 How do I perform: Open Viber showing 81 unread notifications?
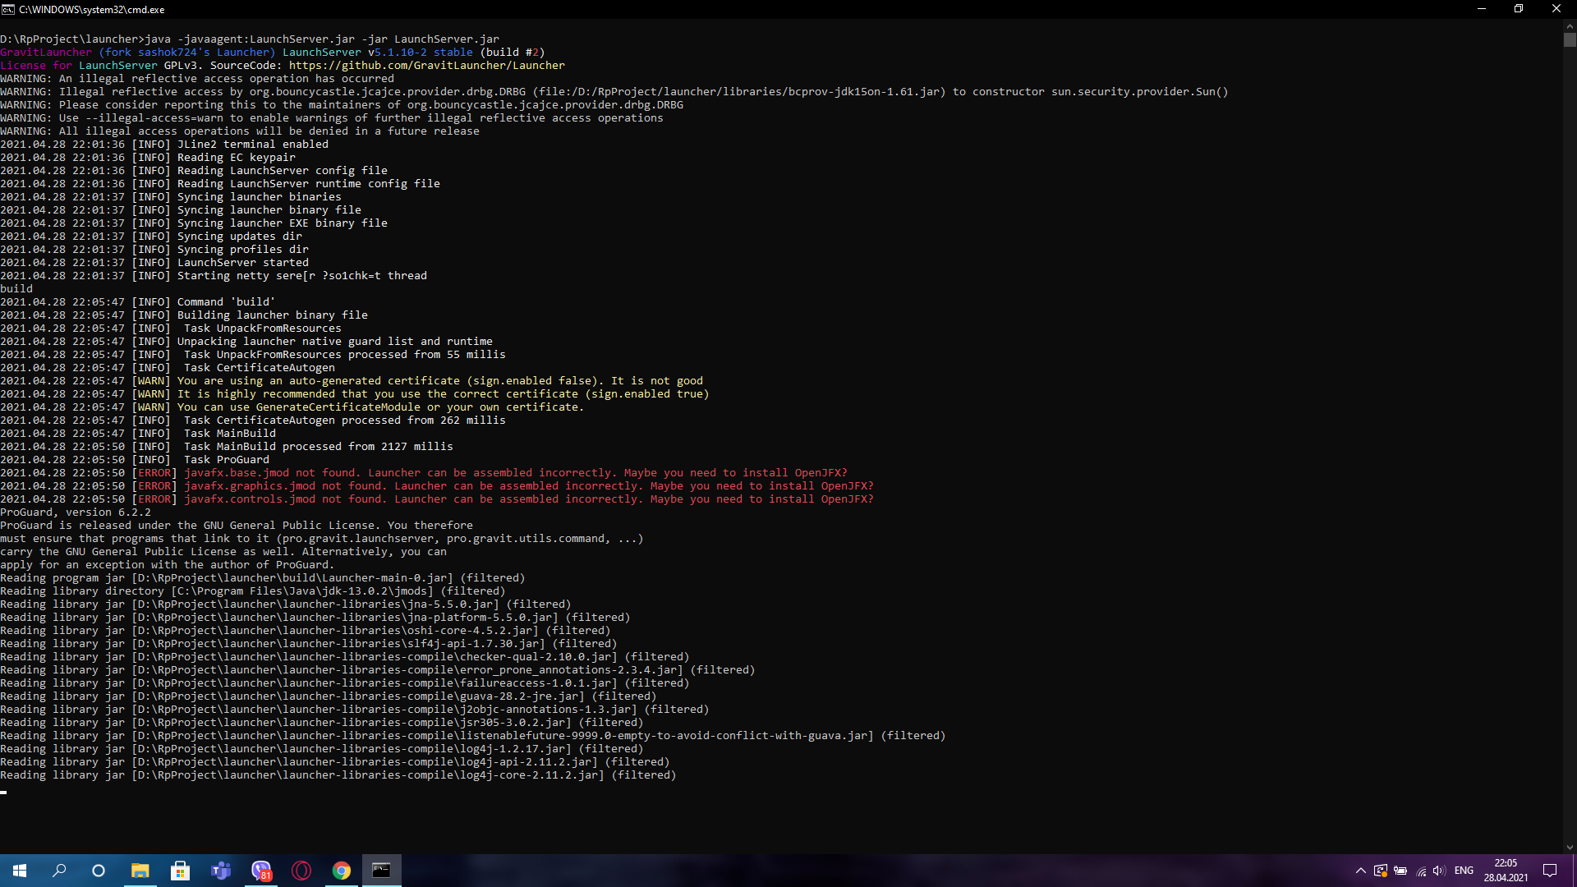click(261, 870)
